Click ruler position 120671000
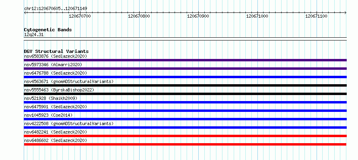 click(257, 16)
